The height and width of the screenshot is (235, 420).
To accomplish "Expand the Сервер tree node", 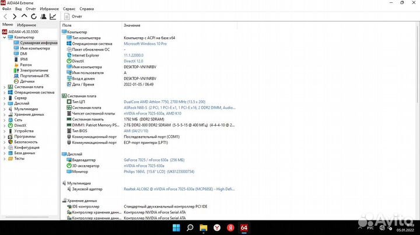I will pos(4,98).
